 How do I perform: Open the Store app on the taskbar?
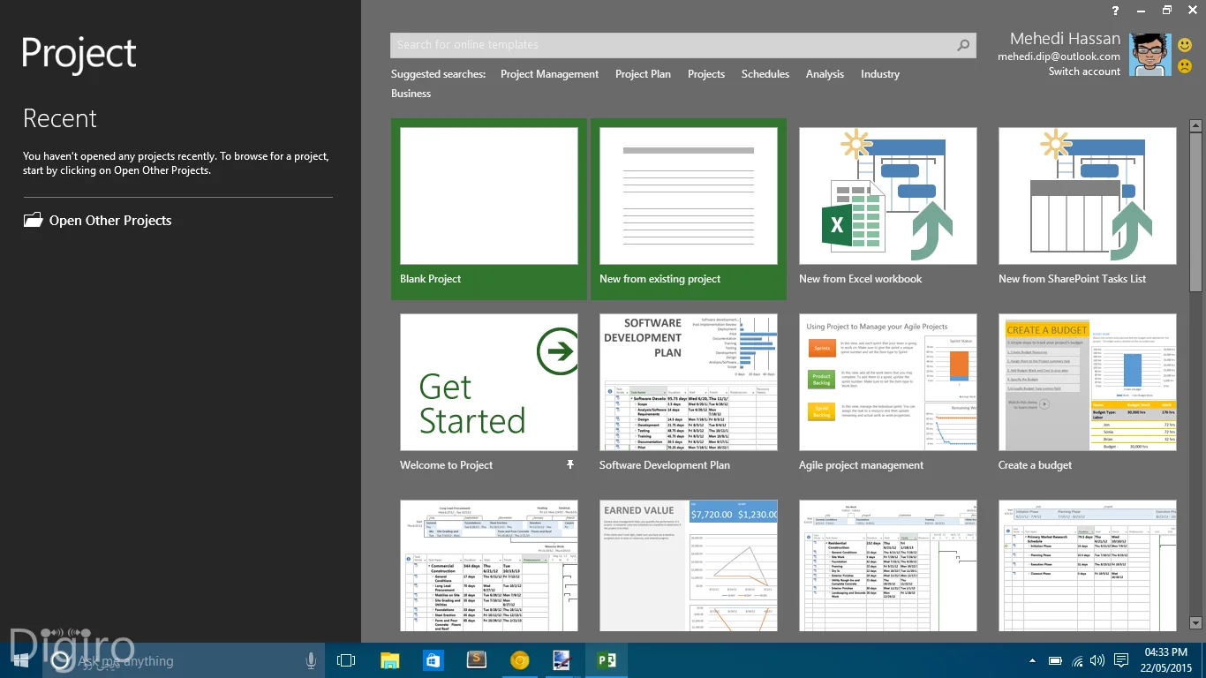pos(433,660)
